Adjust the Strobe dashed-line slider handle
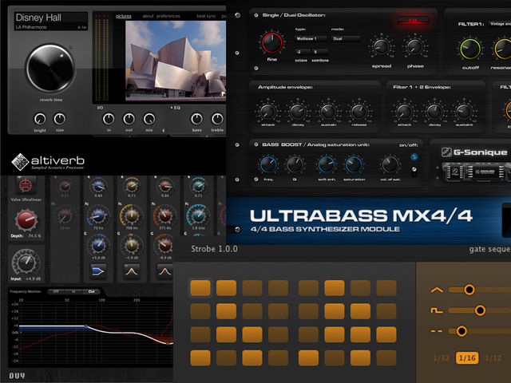 [461, 331]
